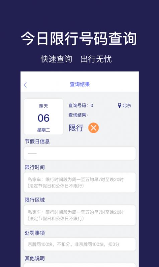Image resolution: width=159 pixels, height=267 pixels.
Task: Tap the location pin icon
Action: pos(120,105)
